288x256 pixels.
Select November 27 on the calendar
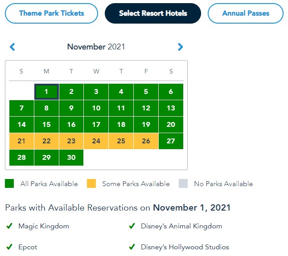171,141
